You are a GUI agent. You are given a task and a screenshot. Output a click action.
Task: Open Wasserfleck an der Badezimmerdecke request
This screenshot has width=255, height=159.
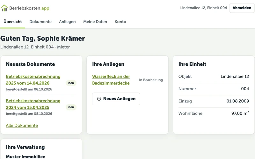pos(111,80)
